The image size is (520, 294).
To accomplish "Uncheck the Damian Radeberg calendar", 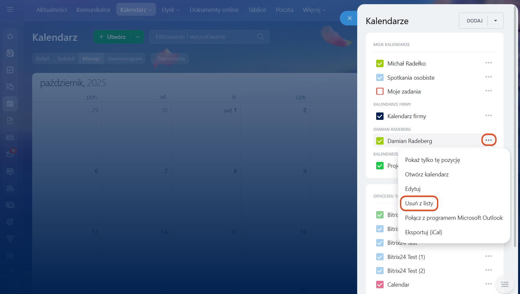I will point(380,141).
